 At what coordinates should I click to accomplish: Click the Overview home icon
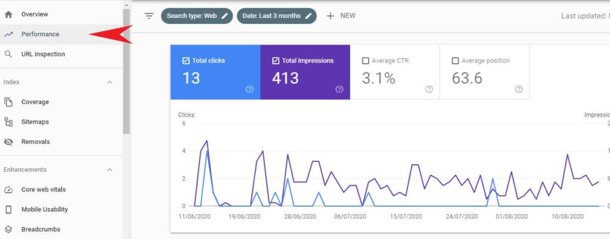(8, 14)
